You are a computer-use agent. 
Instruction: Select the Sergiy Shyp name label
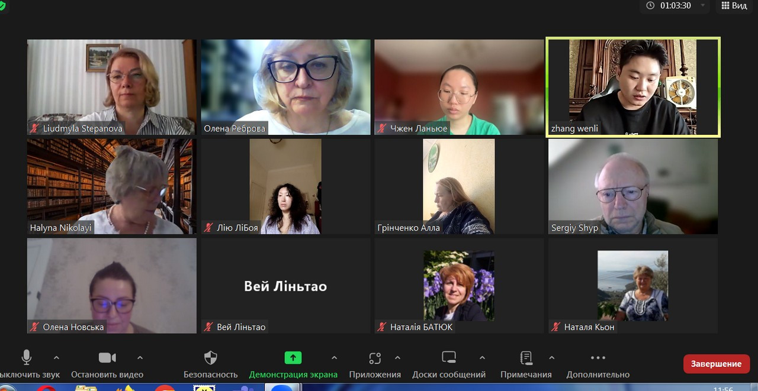pyautogui.click(x=574, y=228)
